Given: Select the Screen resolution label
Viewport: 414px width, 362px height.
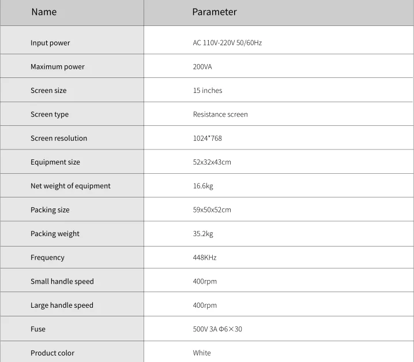Looking at the screenshot, I should click(59, 138).
